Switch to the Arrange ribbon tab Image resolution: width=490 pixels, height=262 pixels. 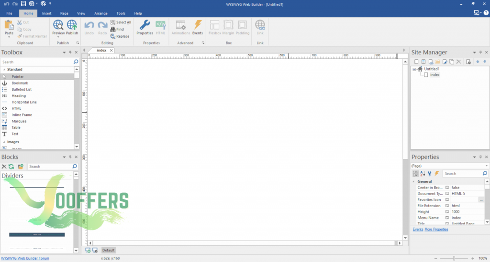pos(101,13)
